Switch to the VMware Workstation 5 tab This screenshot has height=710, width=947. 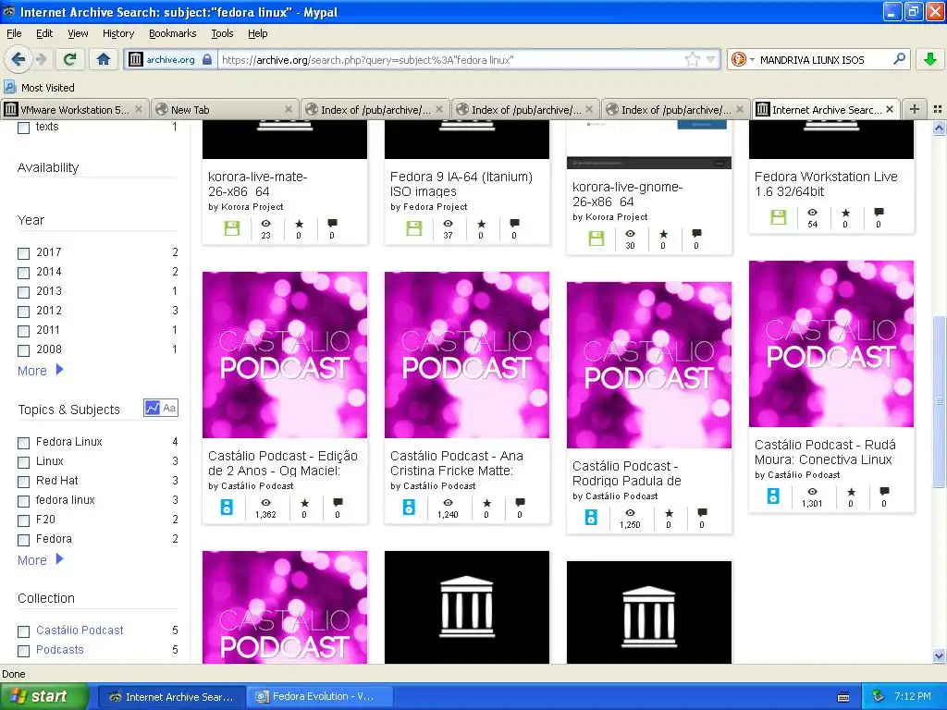[74, 109]
